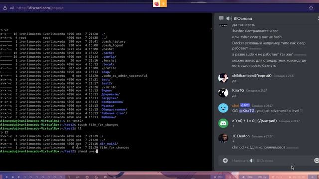Click '.bash_logout' in the terminal listing

click(112, 45)
